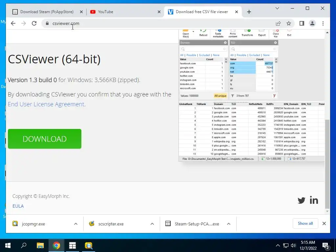This screenshot has width=336, height=252.
Task: Open the browser side panel
Action: click(x=302, y=23)
